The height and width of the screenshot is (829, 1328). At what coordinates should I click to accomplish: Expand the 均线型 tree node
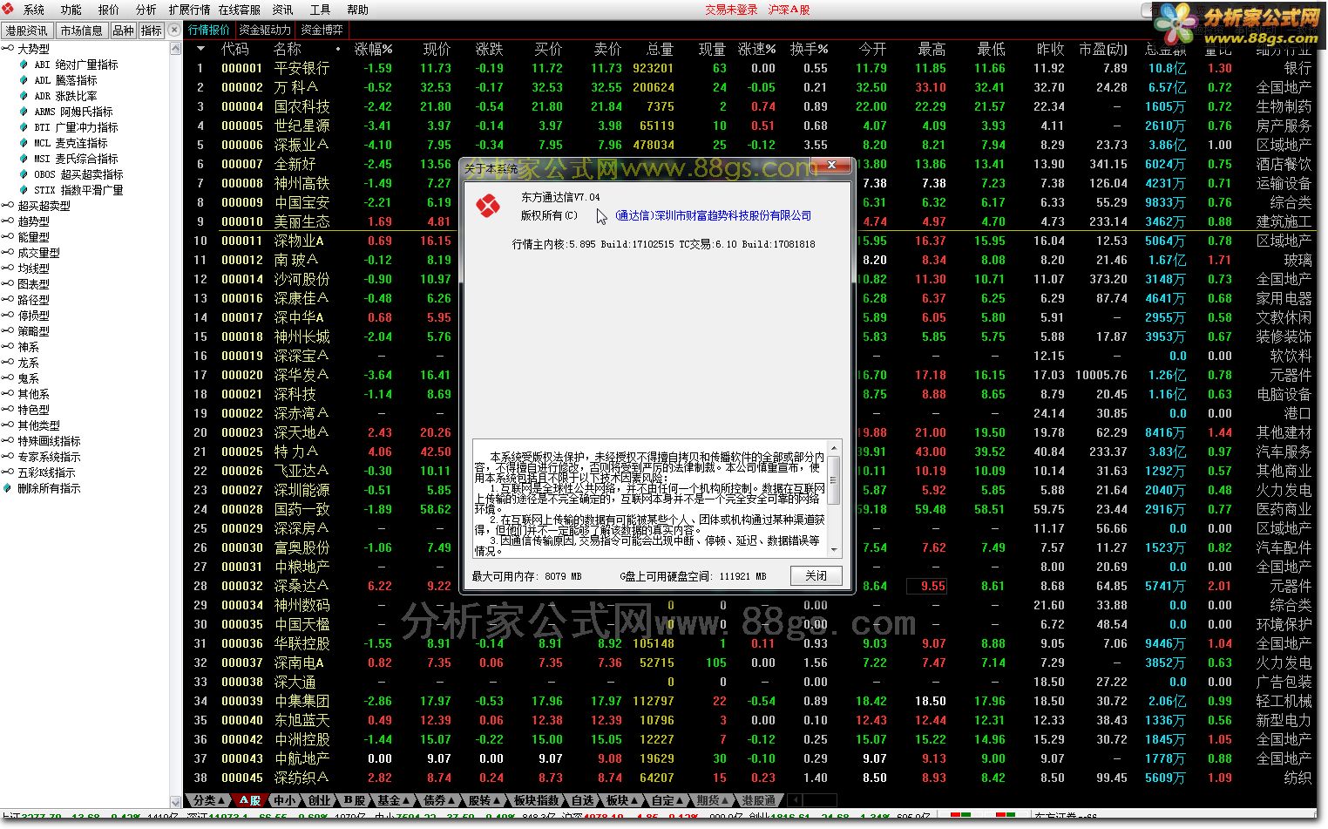click(x=8, y=268)
